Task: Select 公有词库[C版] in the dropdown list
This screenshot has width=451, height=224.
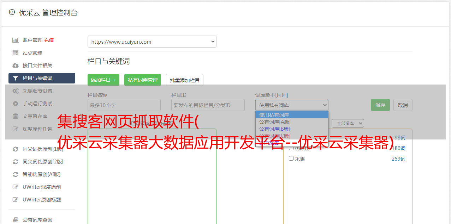Action: click(292, 136)
